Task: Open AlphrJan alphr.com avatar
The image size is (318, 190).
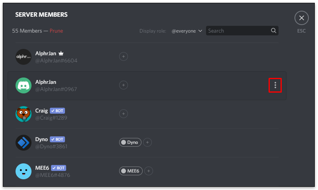Action: coord(24,57)
